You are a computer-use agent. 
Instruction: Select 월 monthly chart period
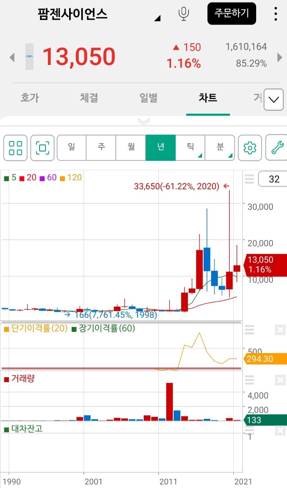pos(131,147)
